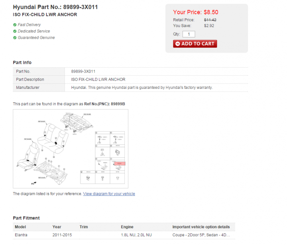The height and width of the screenshot is (245, 287).
Task: Click the Your Price $8.50 text
Action: 196,12
